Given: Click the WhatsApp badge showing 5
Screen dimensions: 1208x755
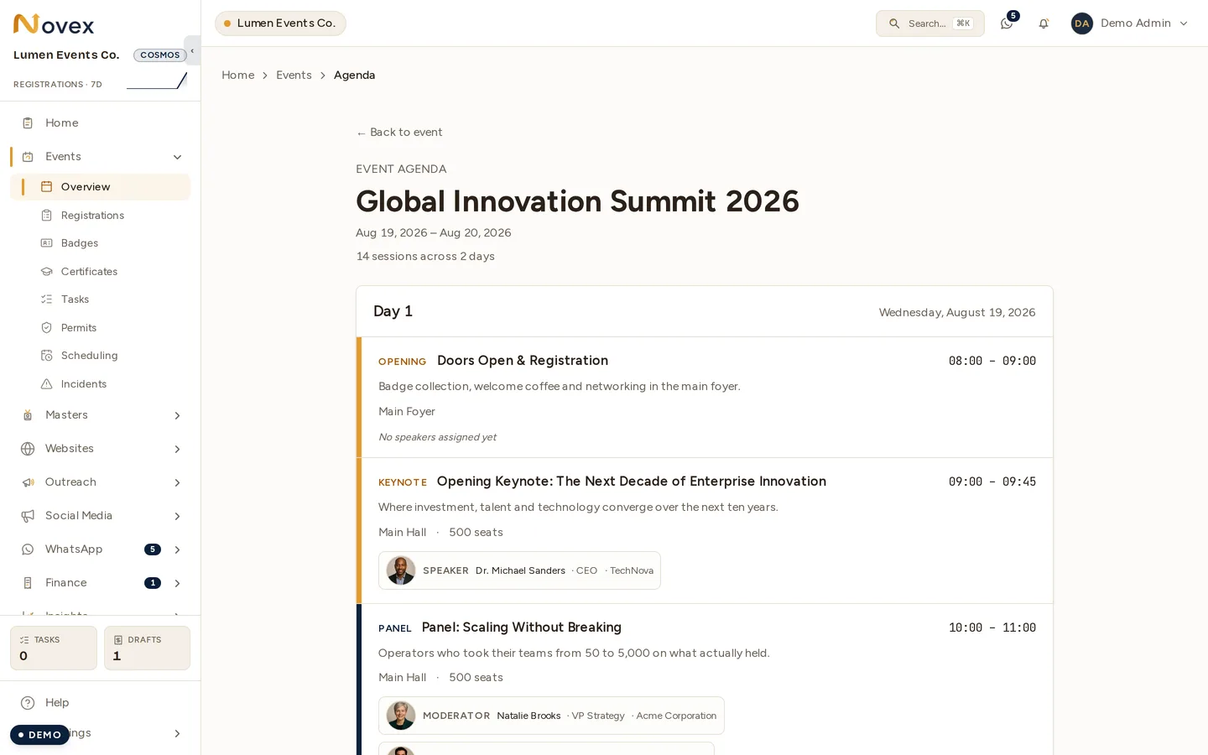Looking at the screenshot, I should tap(153, 549).
